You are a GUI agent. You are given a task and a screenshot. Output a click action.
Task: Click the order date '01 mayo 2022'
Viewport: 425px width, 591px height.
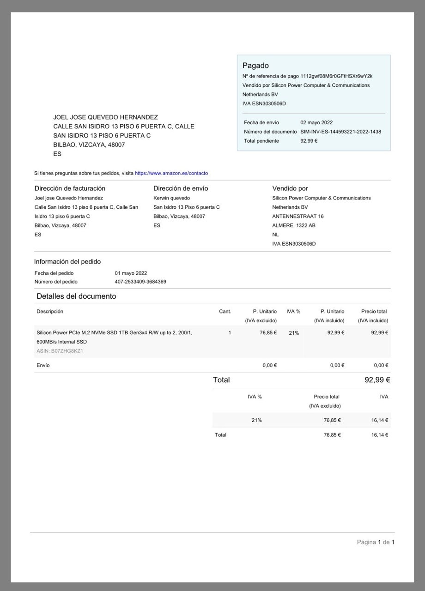point(131,273)
